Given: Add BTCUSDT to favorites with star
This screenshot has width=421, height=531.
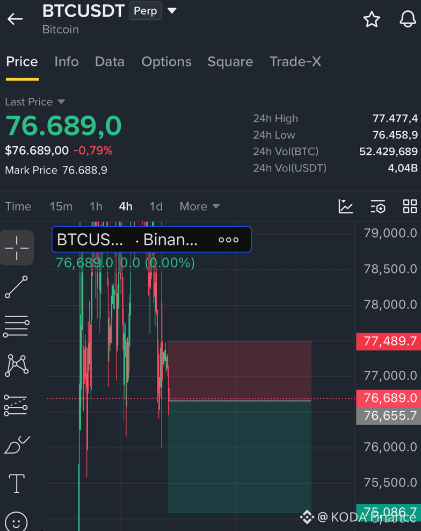Looking at the screenshot, I should click(372, 19).
